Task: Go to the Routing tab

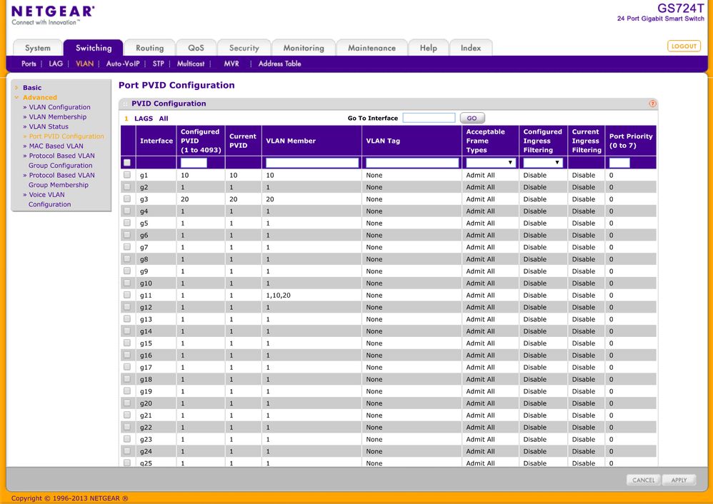Action: tap(149, 48)
